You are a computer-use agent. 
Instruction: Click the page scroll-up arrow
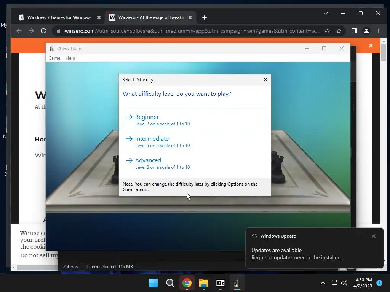(x=384, y=41)
